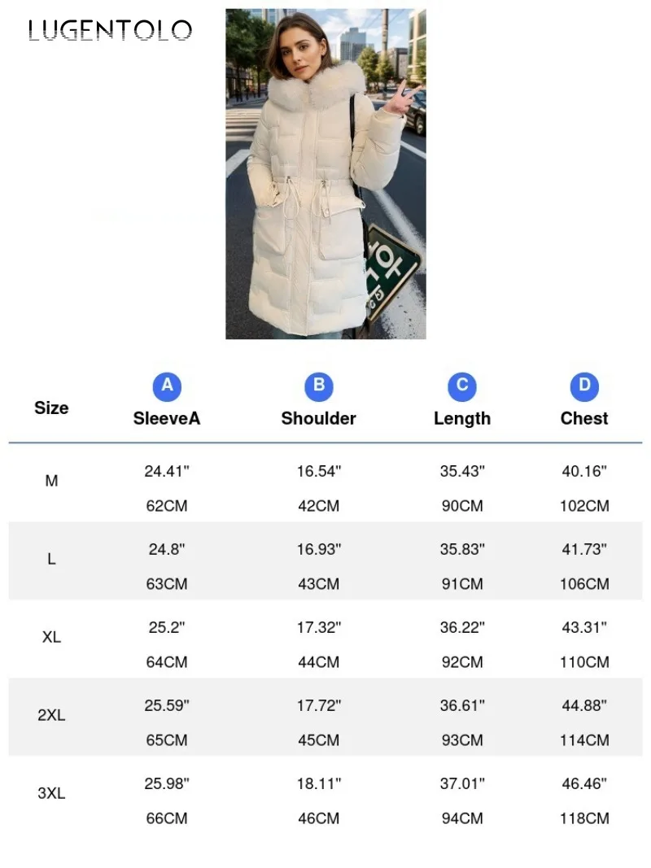Image resolution: width=651 pixels, height=868 pixels.
Task: Click the blue circle A icon
Action: [167, 386]
